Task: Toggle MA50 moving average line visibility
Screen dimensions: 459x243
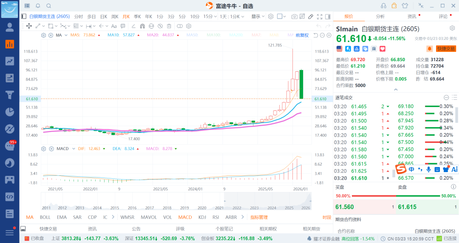Action: pyautogui.click(x=193, y=35)
